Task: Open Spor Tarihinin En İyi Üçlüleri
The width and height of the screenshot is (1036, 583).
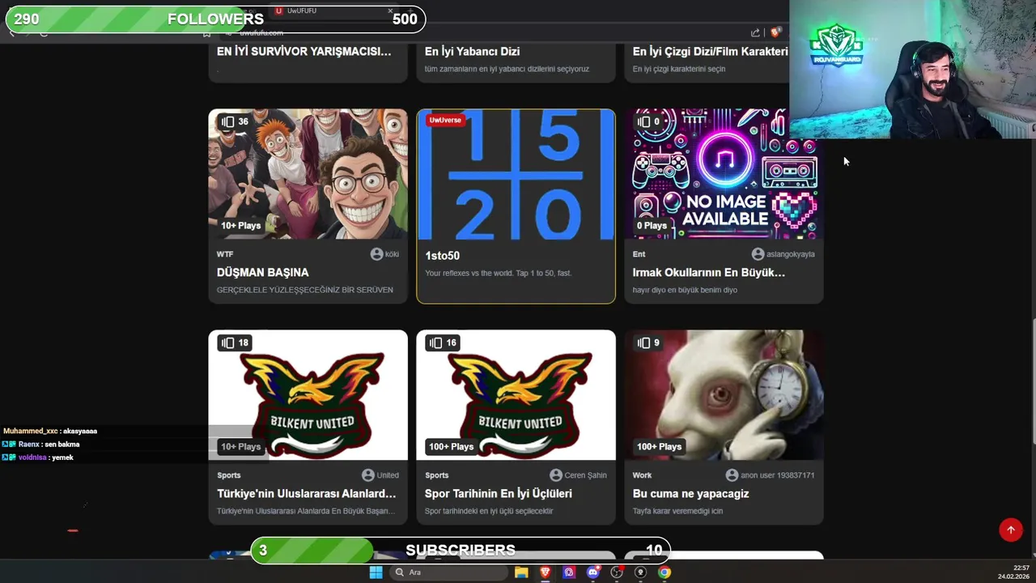Action: tap(498, 494)
